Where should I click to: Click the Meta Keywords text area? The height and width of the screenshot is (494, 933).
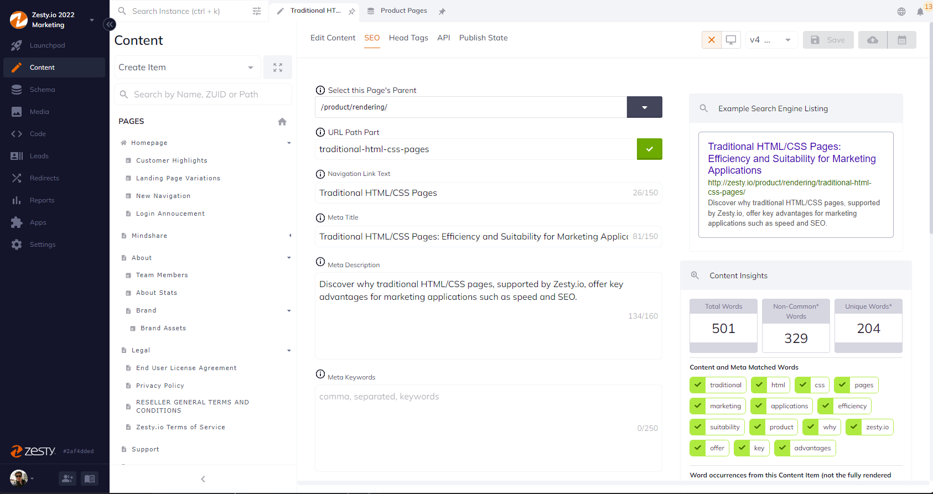(x=489, y=428)
